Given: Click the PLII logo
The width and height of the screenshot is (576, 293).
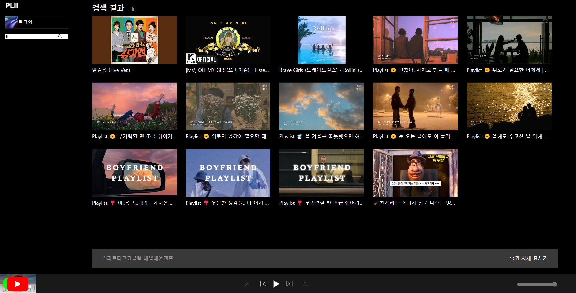Looking at the screenshot, I should [x=12, y=5].
